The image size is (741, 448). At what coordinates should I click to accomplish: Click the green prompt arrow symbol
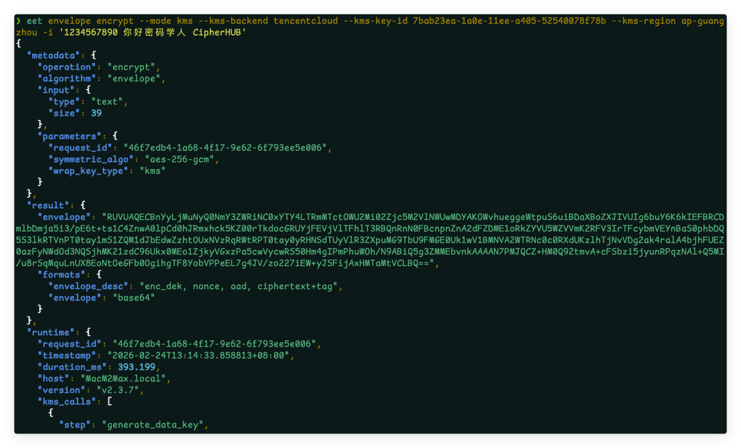(x=19, y=21)
